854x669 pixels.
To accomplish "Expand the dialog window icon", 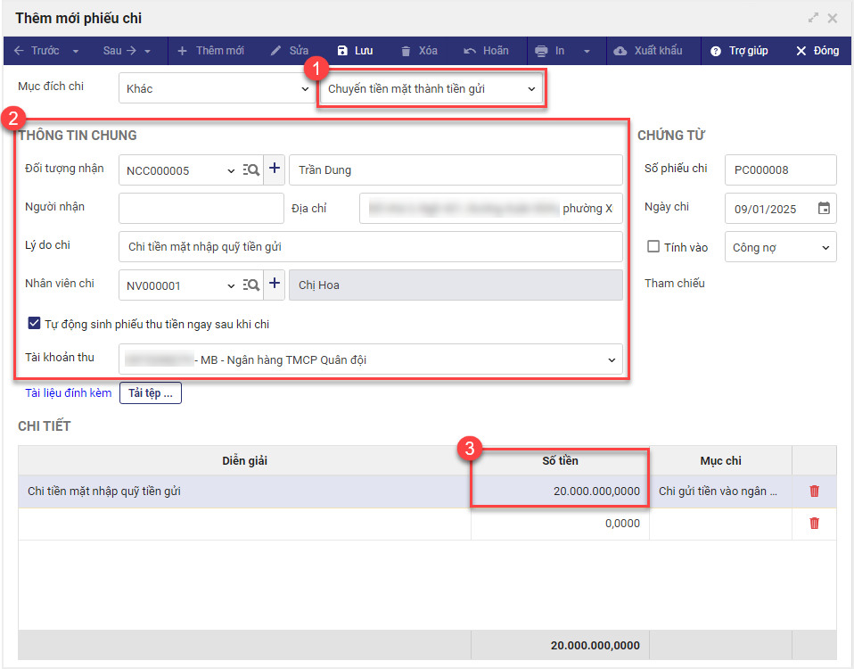I will (813, 18).
